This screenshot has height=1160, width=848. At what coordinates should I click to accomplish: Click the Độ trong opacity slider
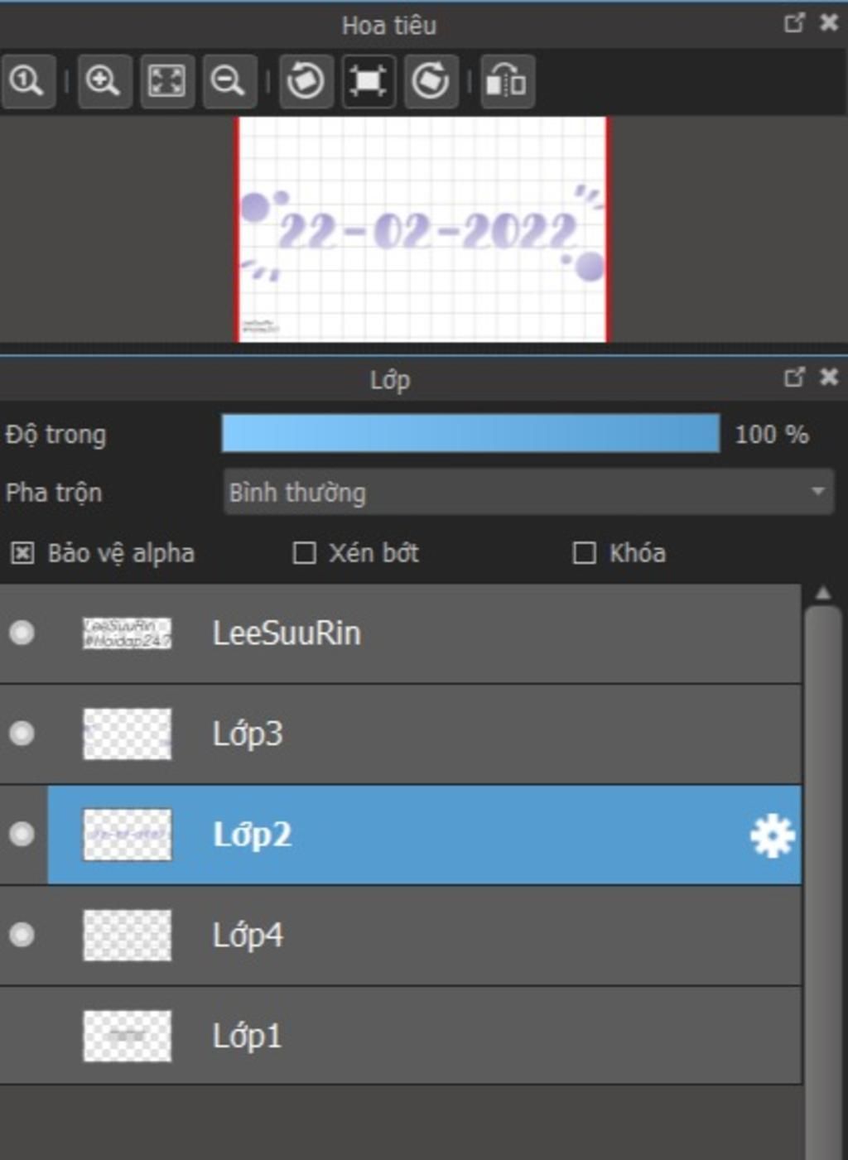pyautogui.click(x=470, y=434)
